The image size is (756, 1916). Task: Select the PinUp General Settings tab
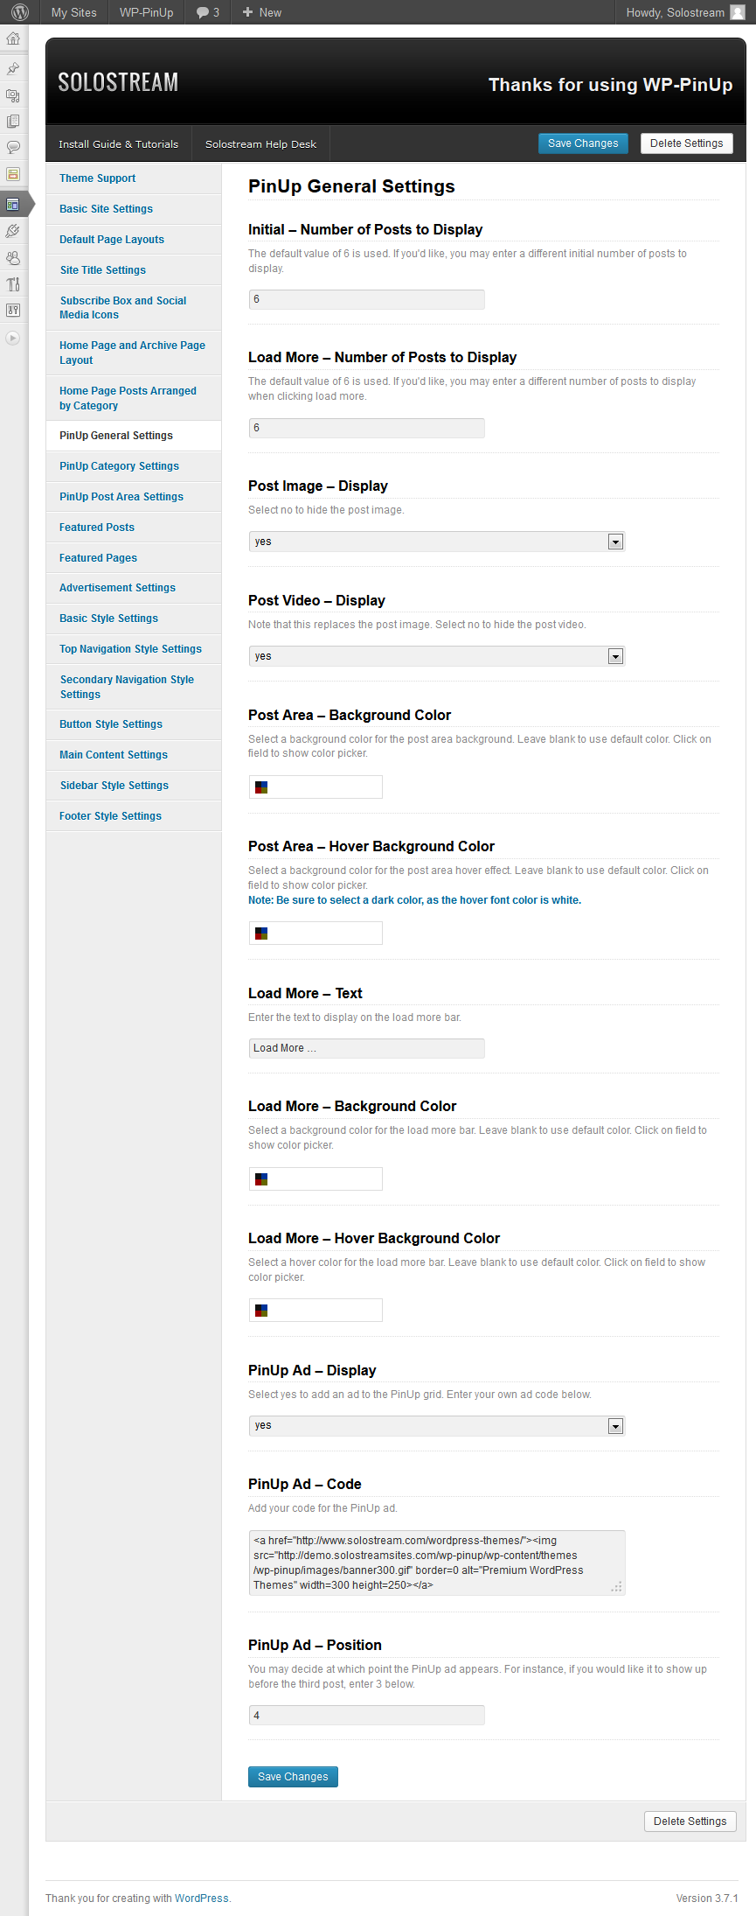pos(134,436)
